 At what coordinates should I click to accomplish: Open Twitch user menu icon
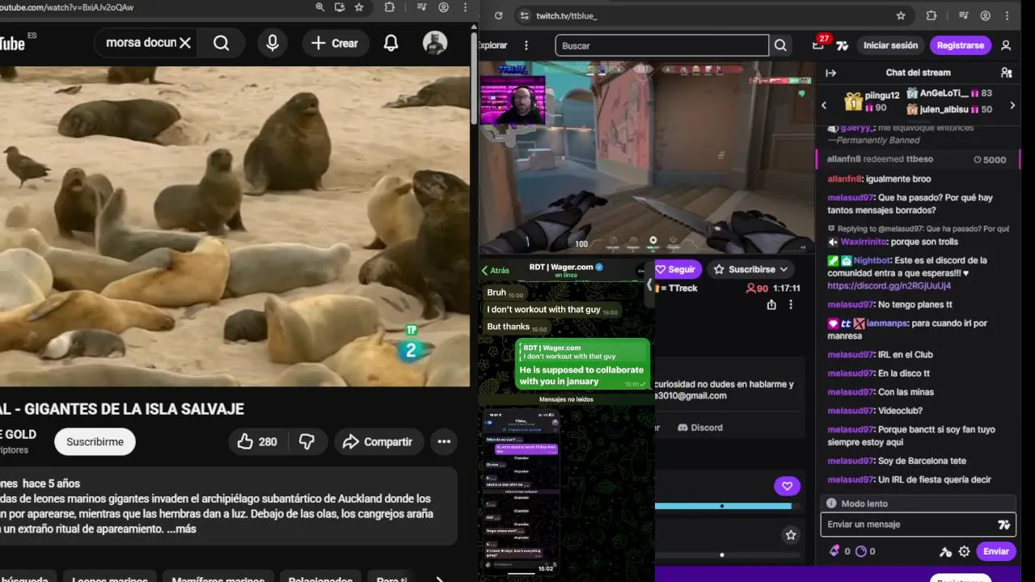pyautogui.click(x=1006, y=45)
